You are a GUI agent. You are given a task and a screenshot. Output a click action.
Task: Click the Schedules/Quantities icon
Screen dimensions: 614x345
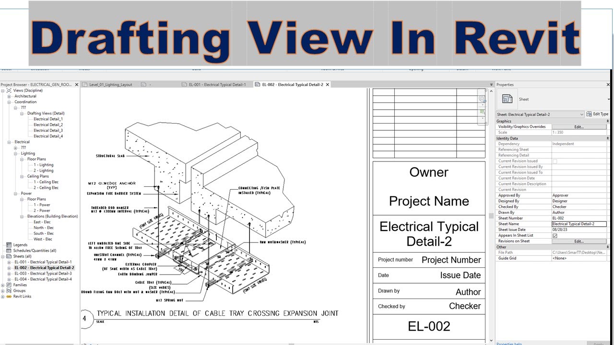(x=9, y=251)
